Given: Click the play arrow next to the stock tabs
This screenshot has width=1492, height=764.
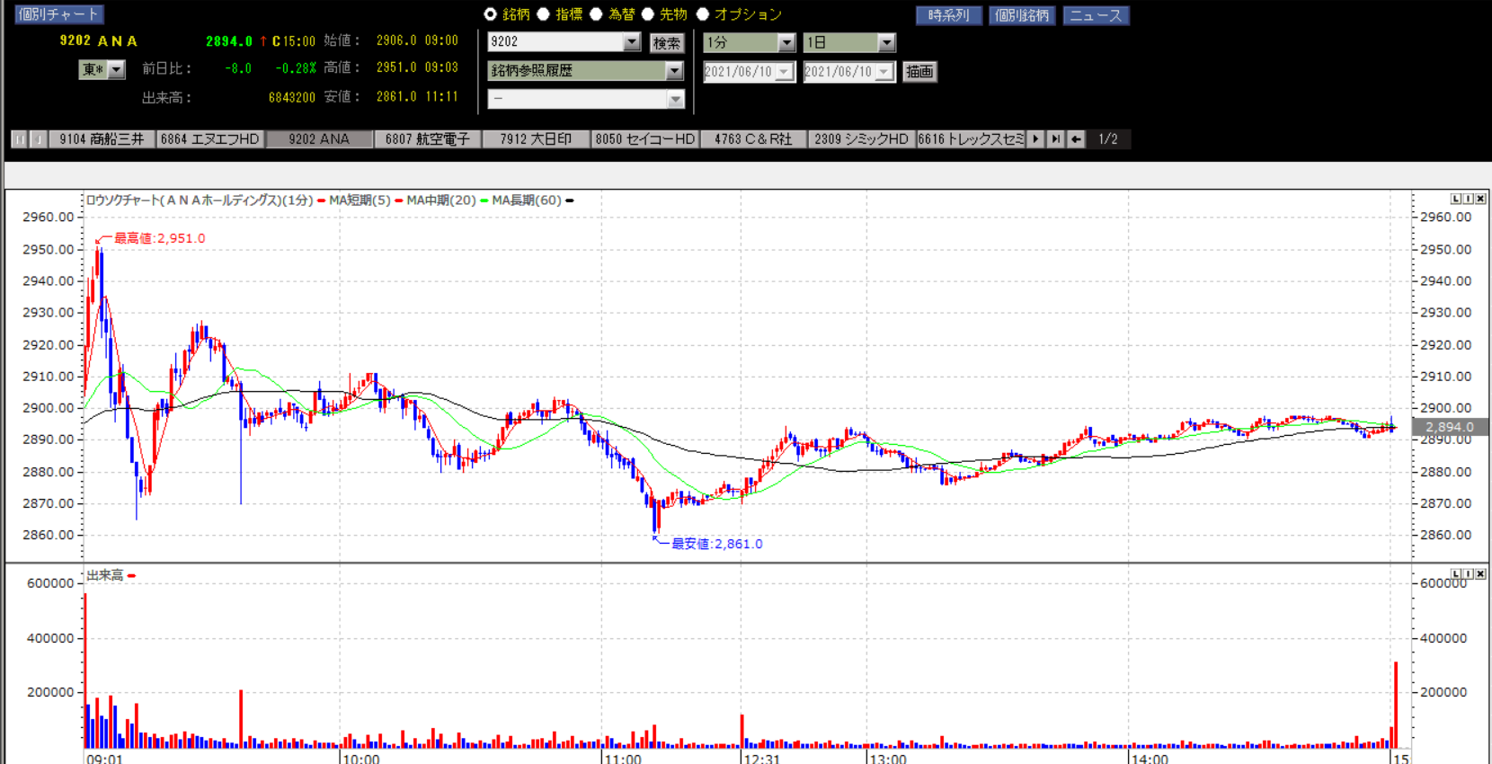Looking at the screenshot, I should coord(1035,139).
